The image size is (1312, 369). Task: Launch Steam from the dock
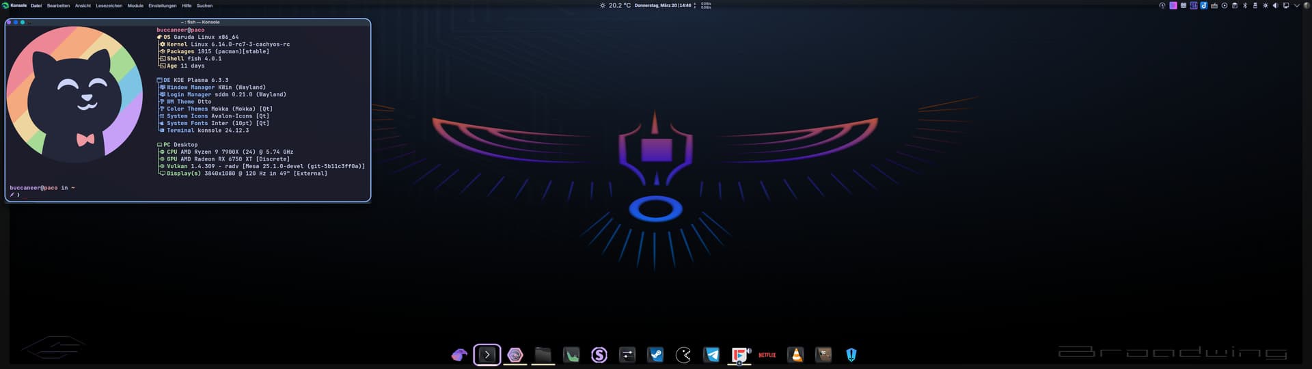point(655,355)
